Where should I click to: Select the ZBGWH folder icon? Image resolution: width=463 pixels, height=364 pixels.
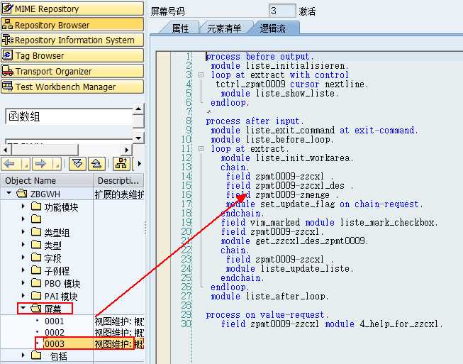22,194
